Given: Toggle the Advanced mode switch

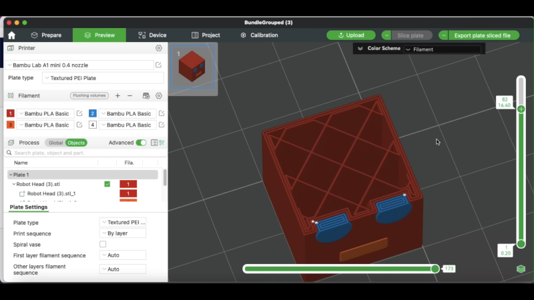Looking at the screenshot, I should 141,143.
